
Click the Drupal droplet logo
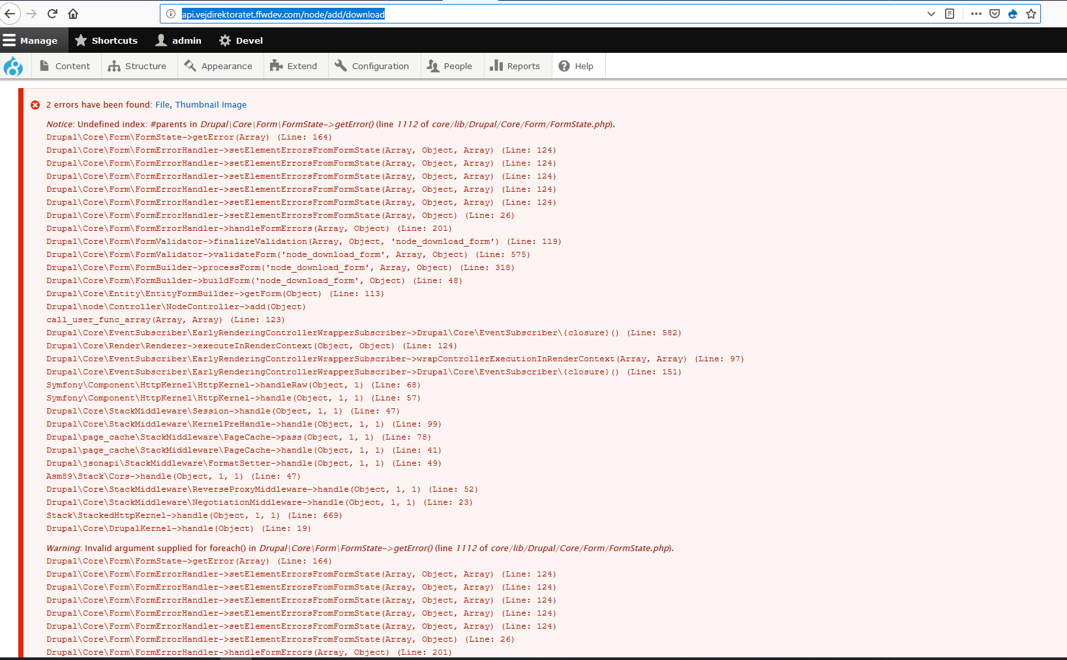coord(14,66)
